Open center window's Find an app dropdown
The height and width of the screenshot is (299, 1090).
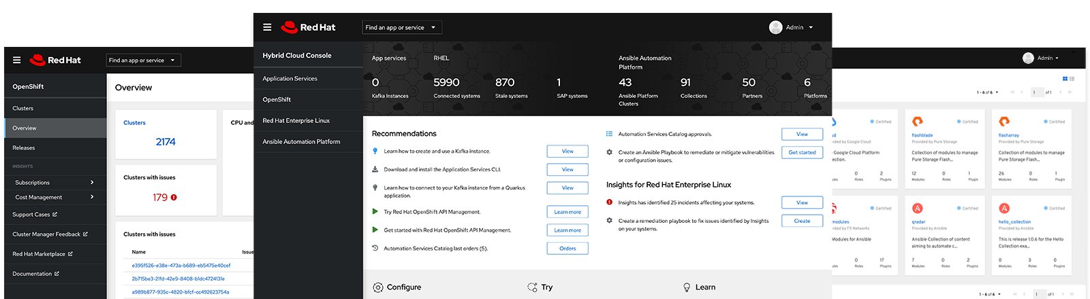(x=402, y=27)
